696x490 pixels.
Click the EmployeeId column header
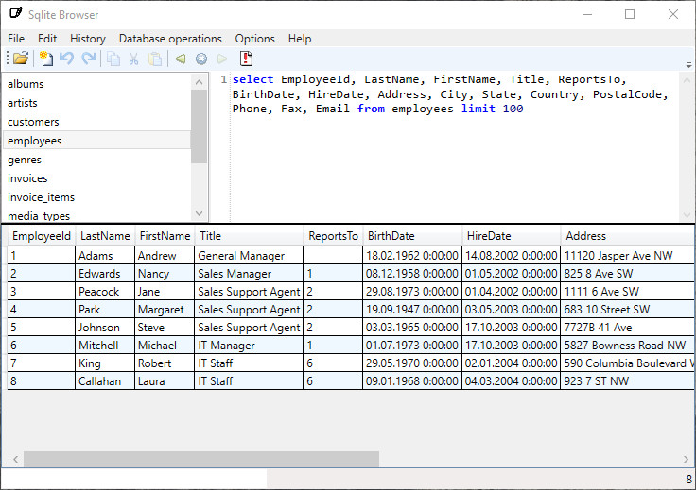42,236
